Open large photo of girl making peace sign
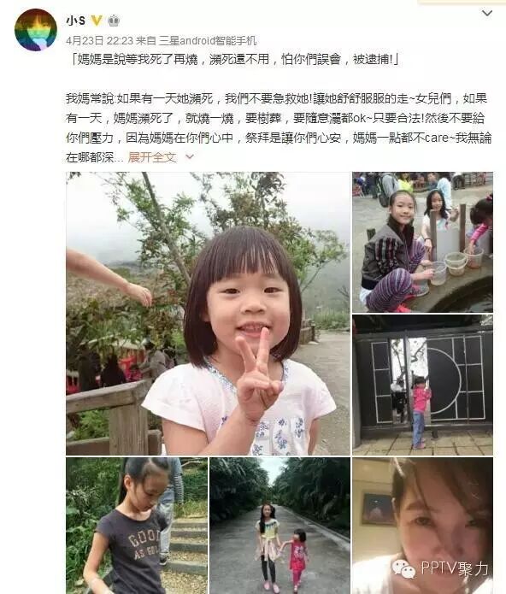Viewport: 506px width, 594px height. click(x=208, y=314)
